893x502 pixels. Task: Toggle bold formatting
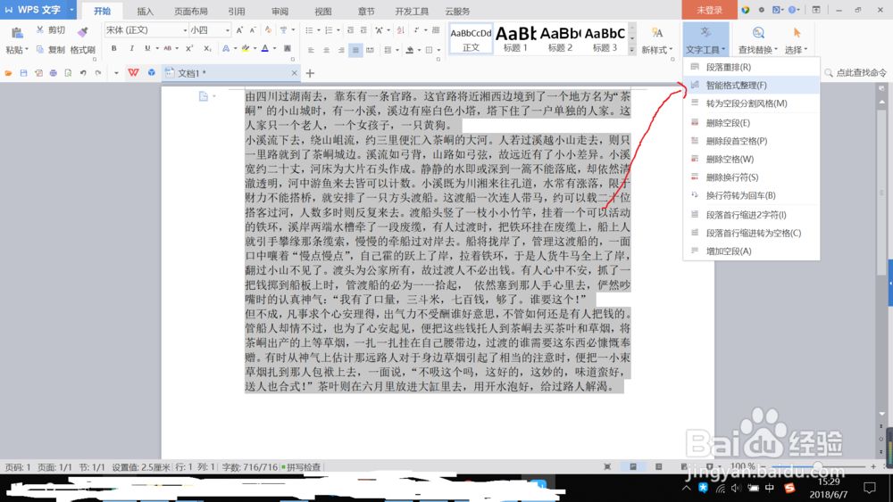coord(114,49)
